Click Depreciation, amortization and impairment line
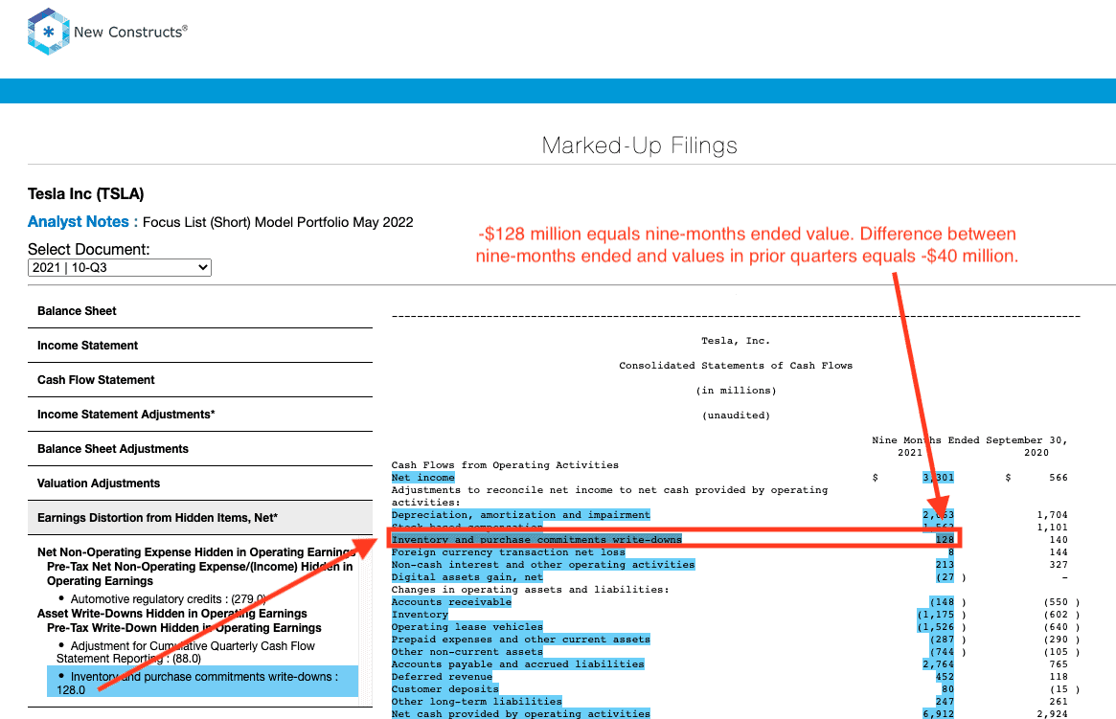 521,515
